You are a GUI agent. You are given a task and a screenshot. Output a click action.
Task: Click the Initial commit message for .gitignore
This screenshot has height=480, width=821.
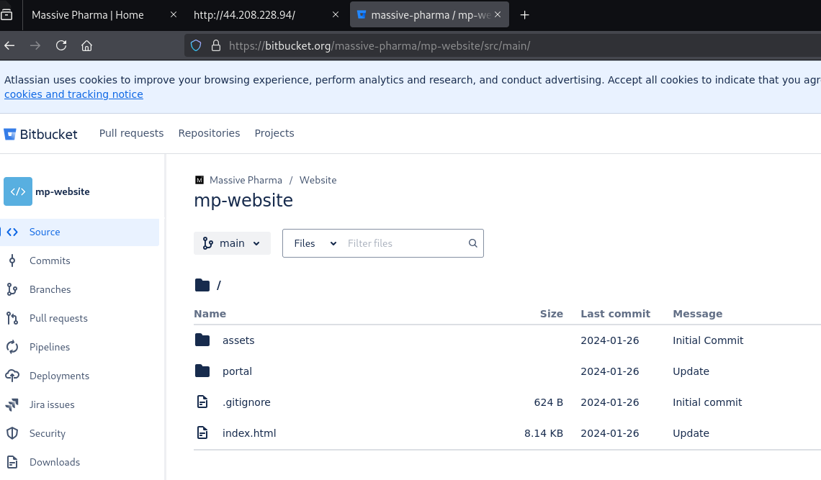point(707,402)
